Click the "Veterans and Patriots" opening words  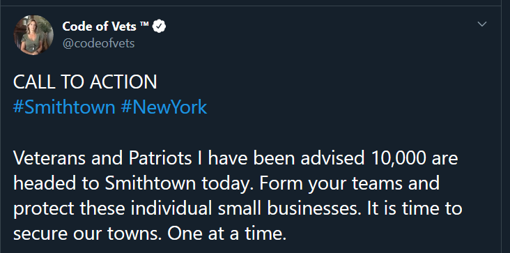102,158
